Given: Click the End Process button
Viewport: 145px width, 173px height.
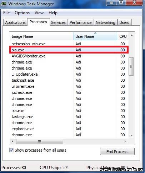Looking at the screenshot, I should [117, 152].
